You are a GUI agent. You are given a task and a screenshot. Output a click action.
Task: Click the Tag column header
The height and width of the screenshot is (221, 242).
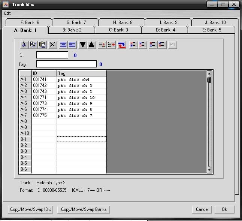click(82, 73)
